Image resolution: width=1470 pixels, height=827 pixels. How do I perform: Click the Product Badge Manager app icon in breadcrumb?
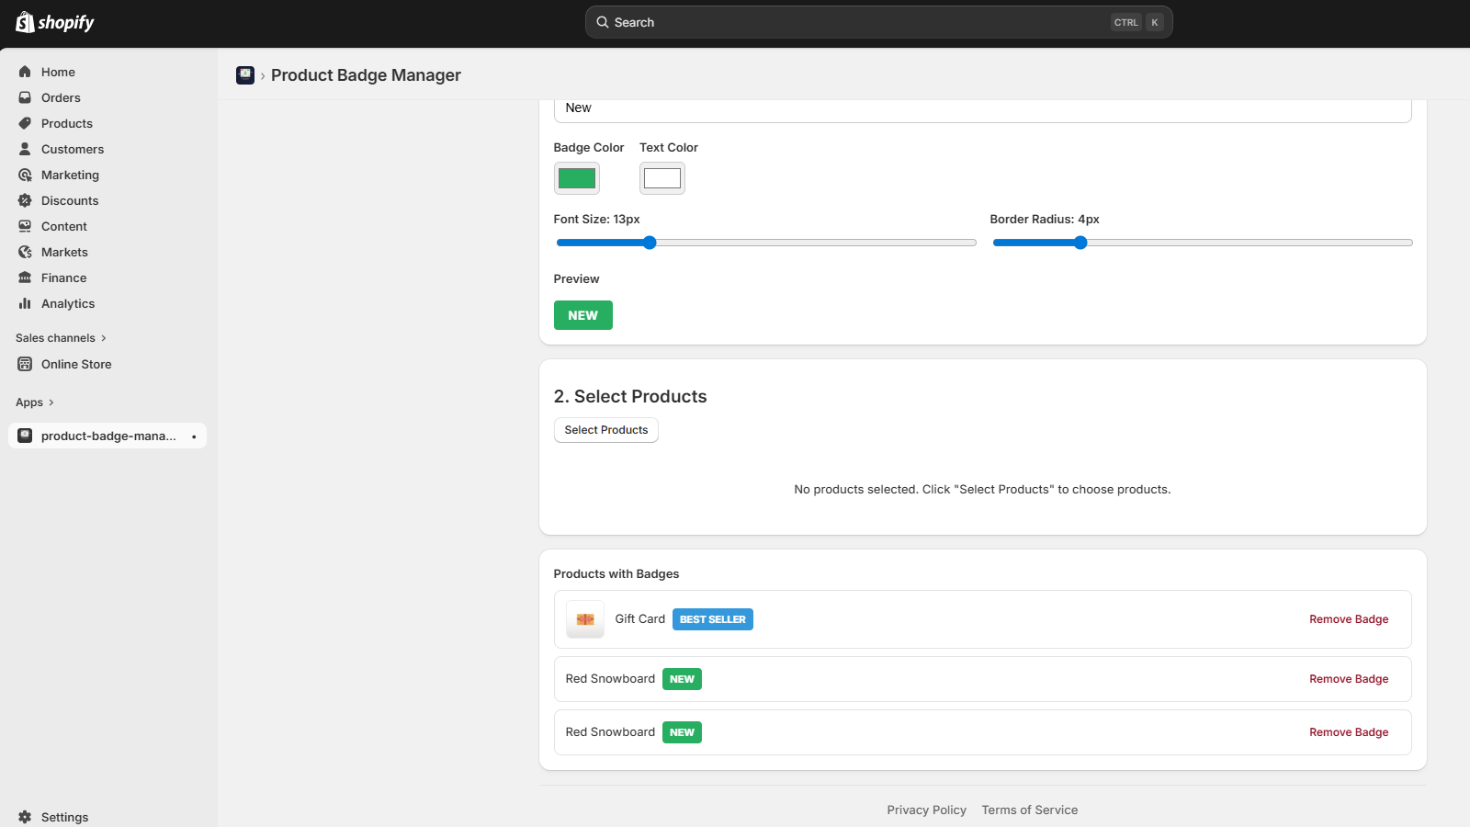[245, 75]
